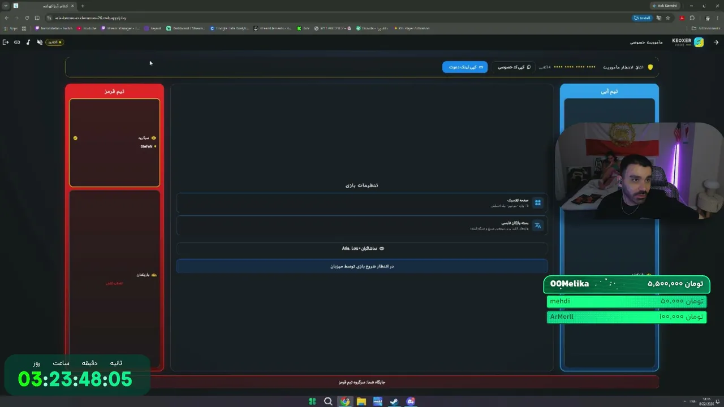Open the Twitch bookmark
The width and height of the screenshot is (724, 407).
click(54, 28)
